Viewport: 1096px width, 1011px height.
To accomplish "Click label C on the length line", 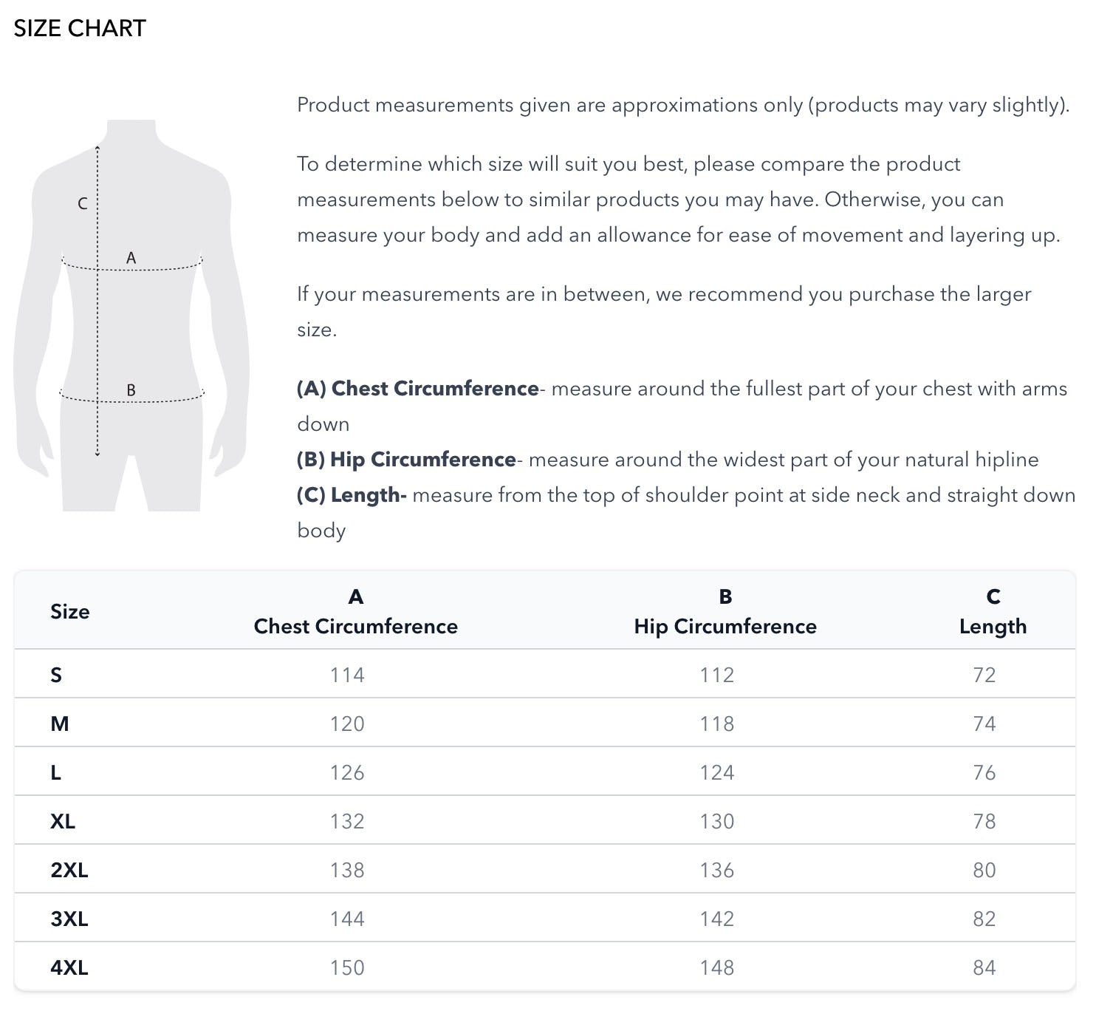I will click(x=83, y=203).
